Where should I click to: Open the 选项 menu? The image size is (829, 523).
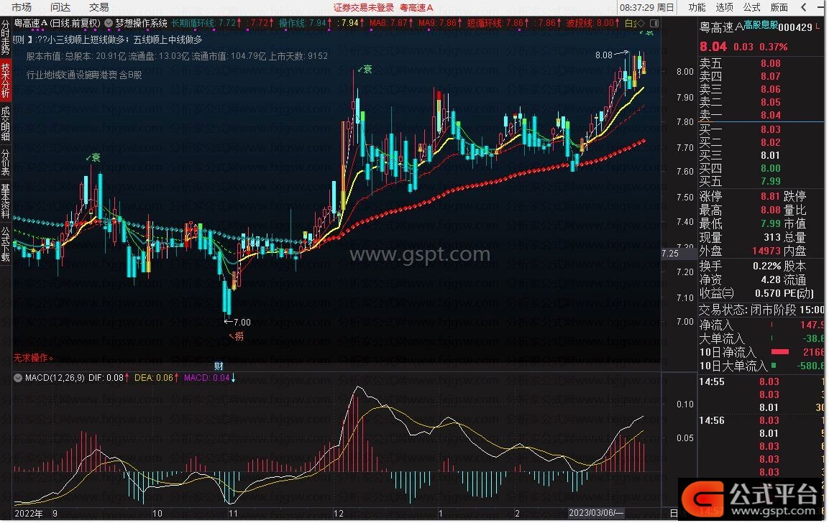pos(724,7)
